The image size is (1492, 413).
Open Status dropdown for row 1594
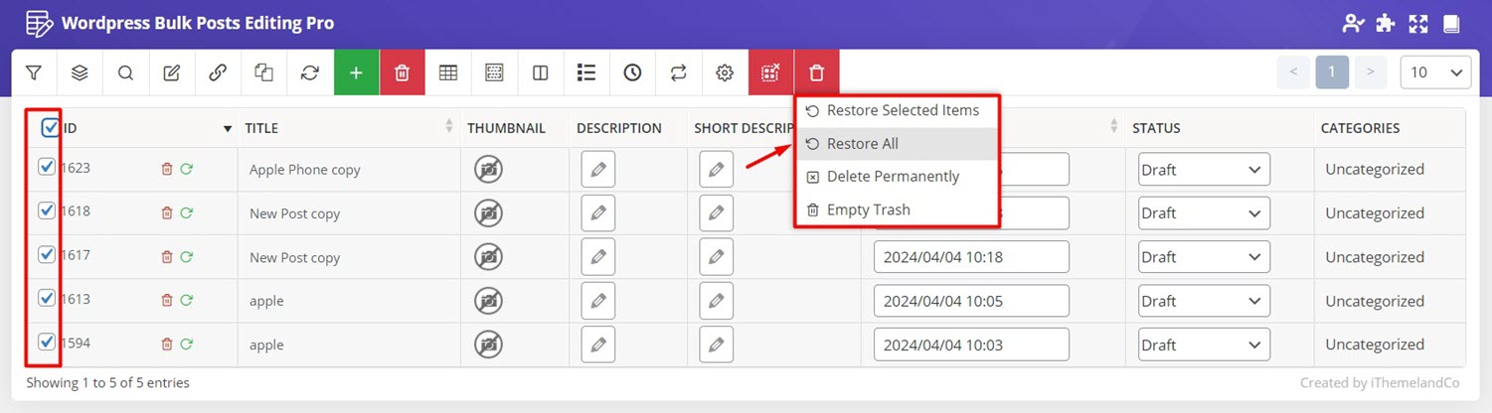pyautogui.click(x=1204, y=344)
